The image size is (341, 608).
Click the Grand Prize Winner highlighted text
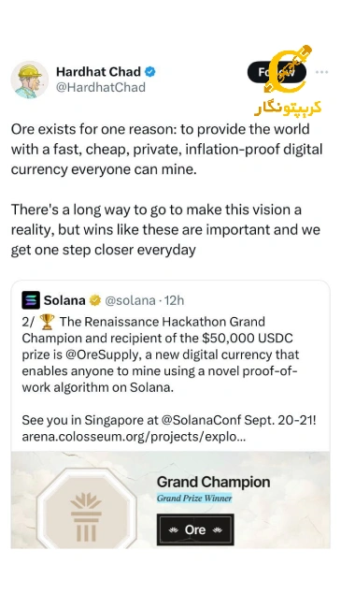(194, 499)
